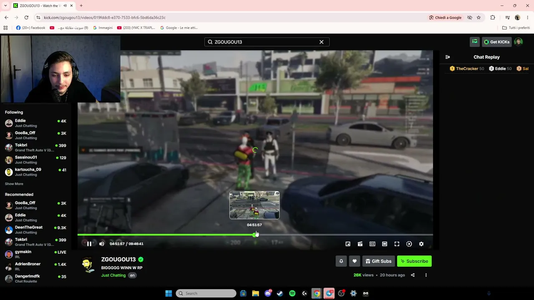Open Eddie's channel in Following list

point(35,123)
